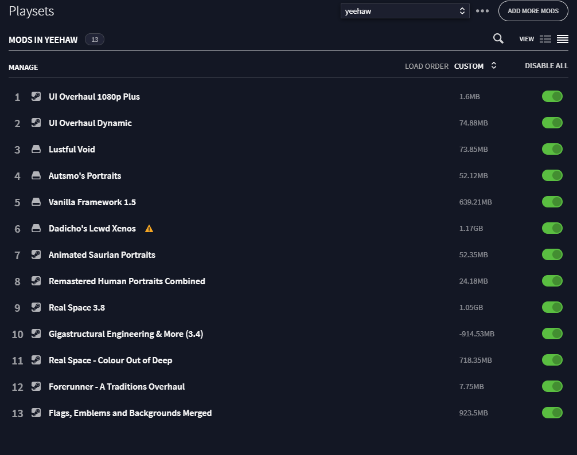Select the Vanilla Framework 1.5 mod name
This screenshot has width=577, height=455.
[x=92, y=202]
